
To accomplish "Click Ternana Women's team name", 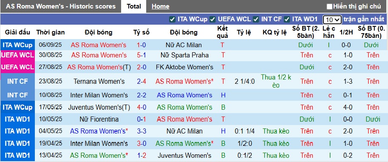I will [99, 82].
